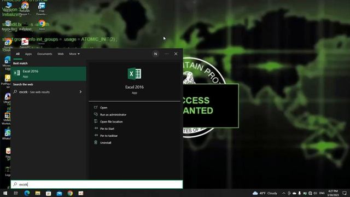Image resolution: width=350 pixels, height=197 pixels.
Task: Switch to the All search tab
Action: 17,54
